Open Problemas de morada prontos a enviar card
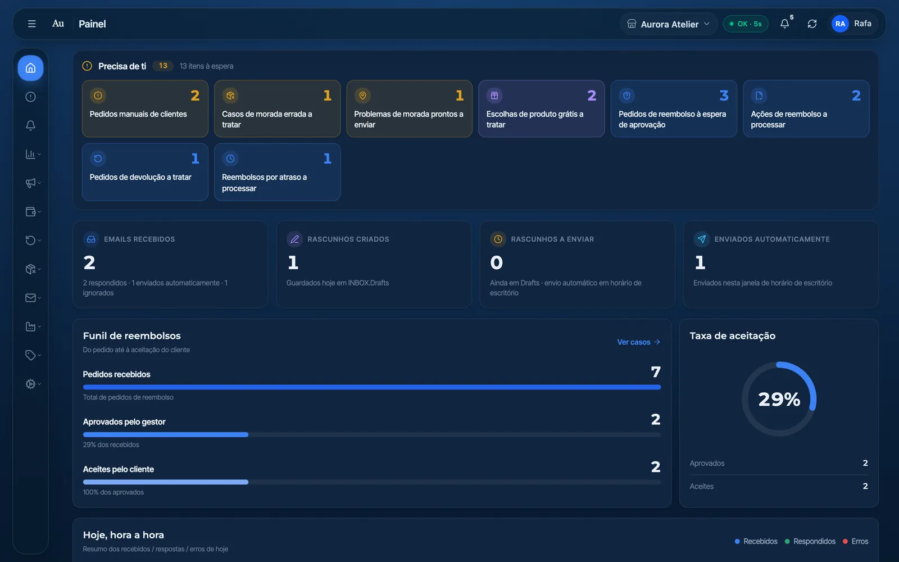Screen dimensions: 899x562 point(410,108)
